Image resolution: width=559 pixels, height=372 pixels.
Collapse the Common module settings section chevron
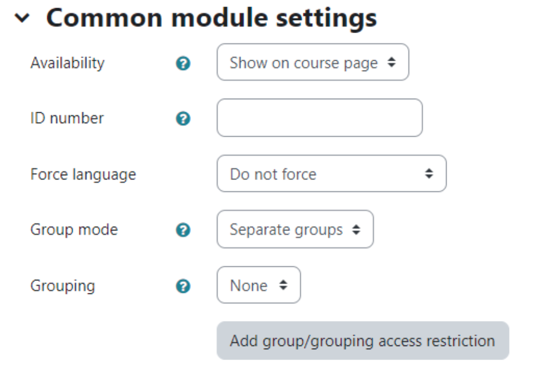22,17
